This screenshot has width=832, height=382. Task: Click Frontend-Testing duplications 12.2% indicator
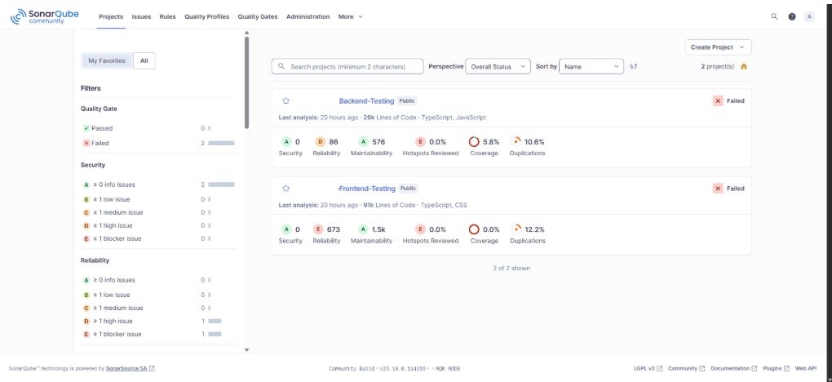tap(516, 229)
